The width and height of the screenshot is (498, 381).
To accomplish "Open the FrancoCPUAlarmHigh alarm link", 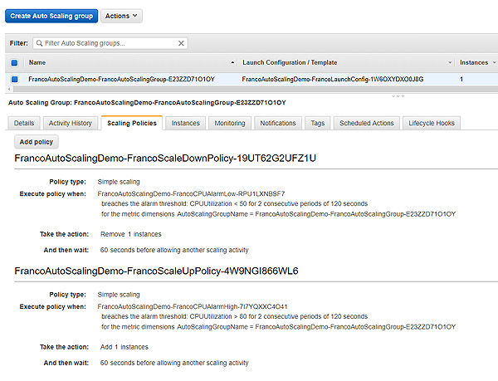I will tap(193, 306).
